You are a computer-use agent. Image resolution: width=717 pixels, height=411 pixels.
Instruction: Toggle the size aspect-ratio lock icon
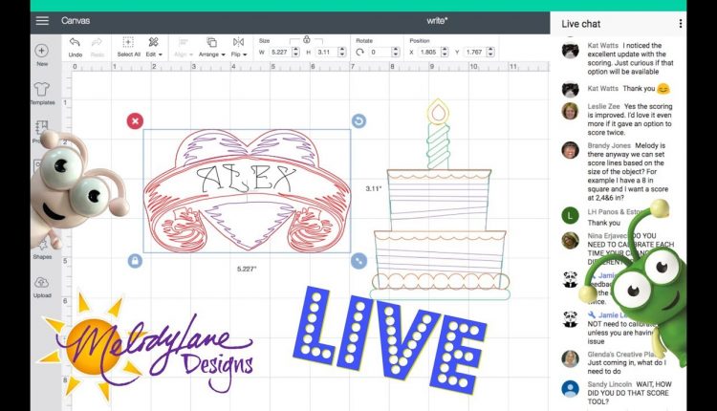click(x=307, y=40)
